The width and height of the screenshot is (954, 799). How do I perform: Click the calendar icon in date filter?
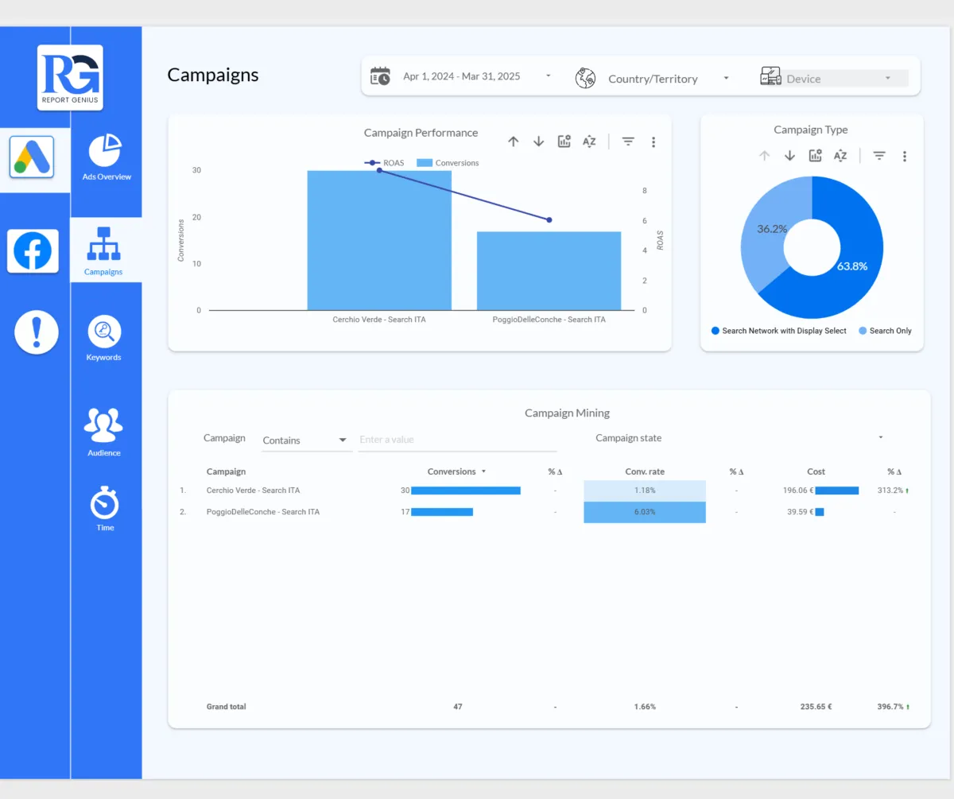(x=381, y=76)
